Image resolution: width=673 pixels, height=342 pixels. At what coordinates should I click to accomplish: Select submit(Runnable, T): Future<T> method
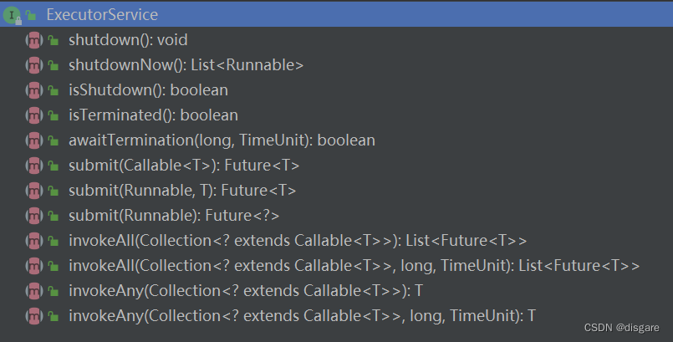(x=182, y=190)
